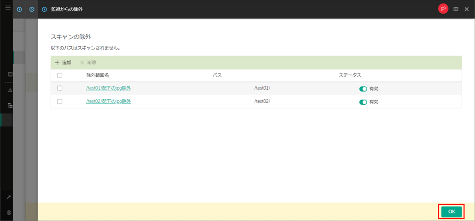Image resolution: width=475 pixels, height=221 pixels.
Task: Click the red flag notification icon
Action: pyautogui.click(x=443, y=9)
